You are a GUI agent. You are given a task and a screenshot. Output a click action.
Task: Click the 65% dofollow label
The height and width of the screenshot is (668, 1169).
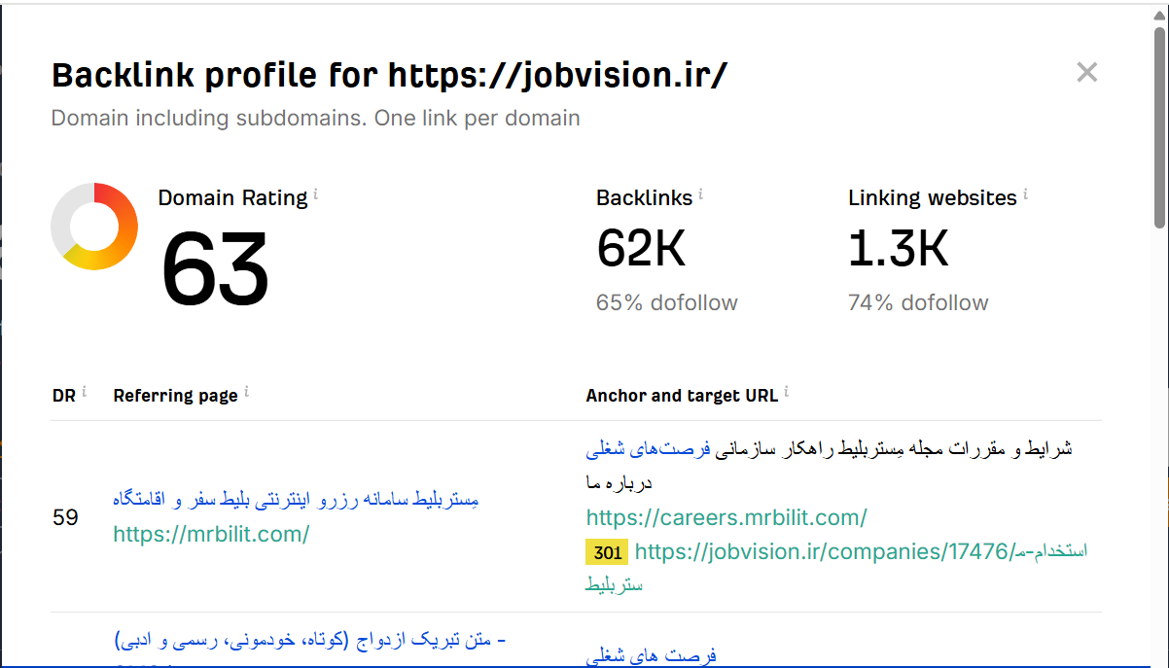[667, 302]
